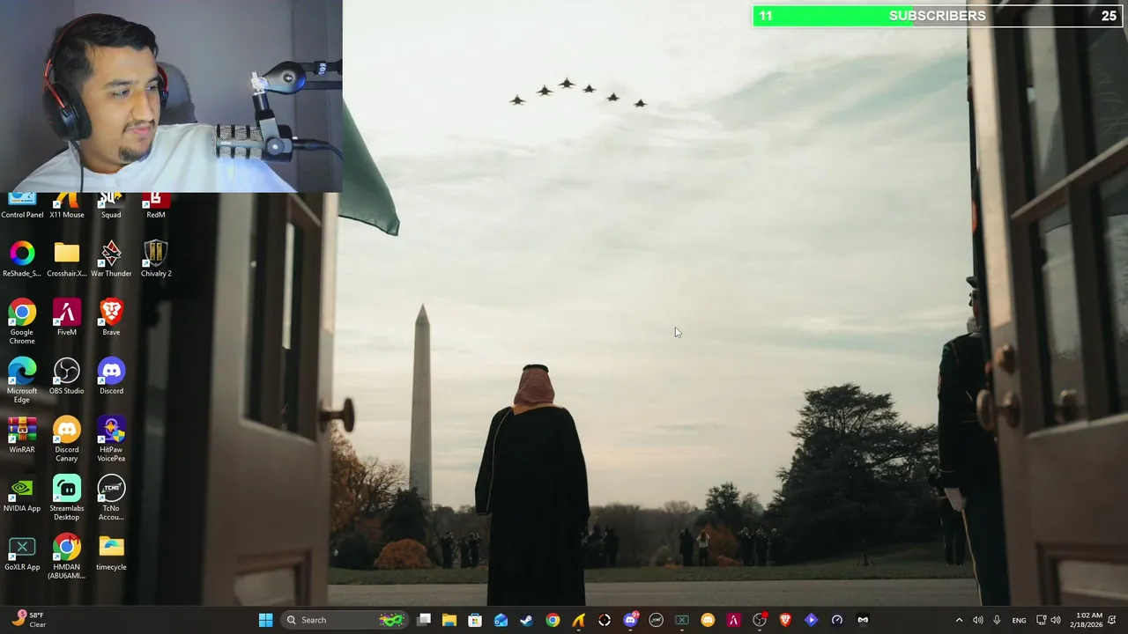Show hidden system tray icons
This screenshot has height=634, width=1128.
coord(959,620)
